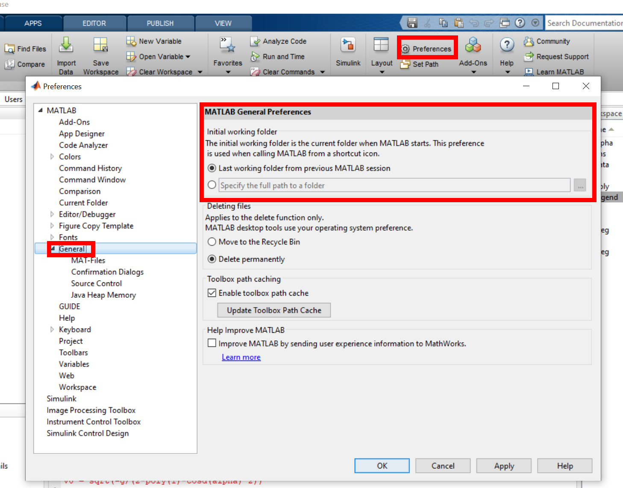Click the Import Data icon
The height and width of the screenshot is (488, 623).
(66, 44)
